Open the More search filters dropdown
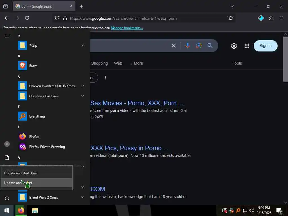 click(x=136, y=63)
